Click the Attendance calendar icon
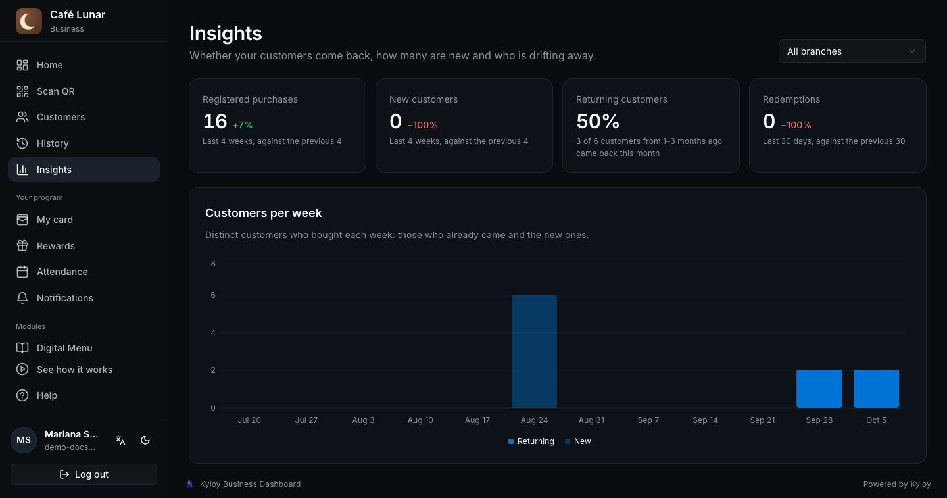947x498 pixels. click(22, 272)
